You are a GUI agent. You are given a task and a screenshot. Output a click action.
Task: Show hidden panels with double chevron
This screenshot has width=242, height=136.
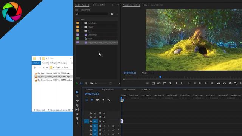pyautogui.click(x=118, y=5)
